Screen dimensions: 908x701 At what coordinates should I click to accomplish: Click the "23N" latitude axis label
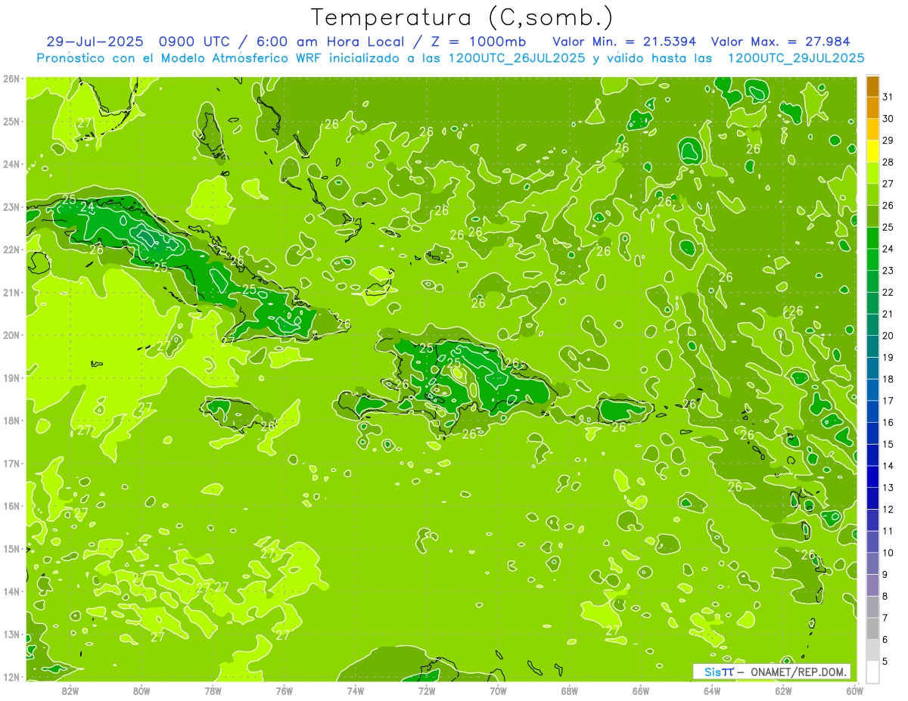click(x=11, y=207)
